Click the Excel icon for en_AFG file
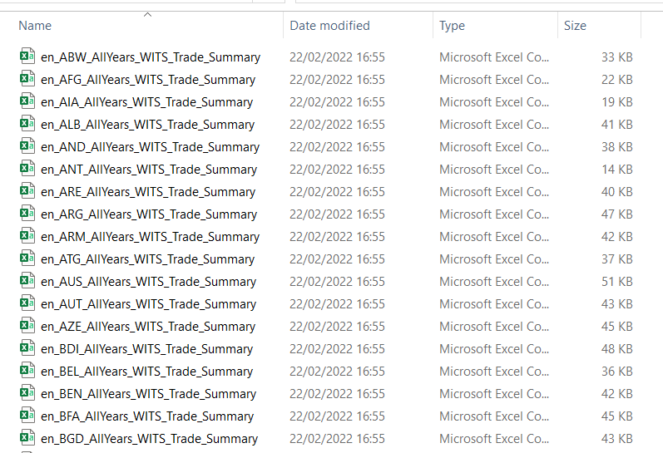The height and width of the screenshot is (453, 663). pos(27,80)
